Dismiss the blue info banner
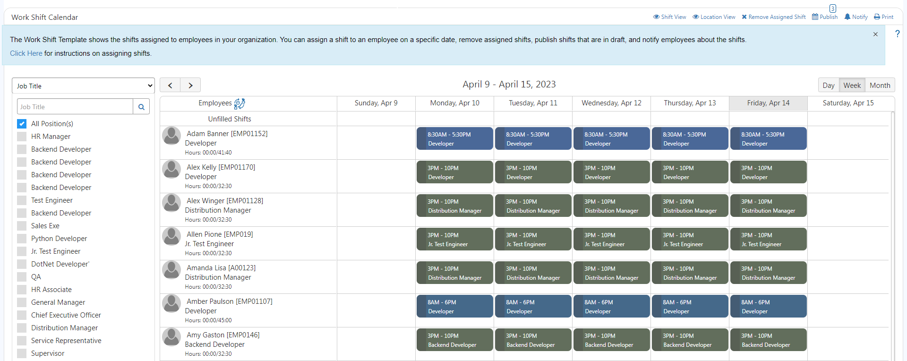The height and width of the screenshot is (361, 907). 875,34
